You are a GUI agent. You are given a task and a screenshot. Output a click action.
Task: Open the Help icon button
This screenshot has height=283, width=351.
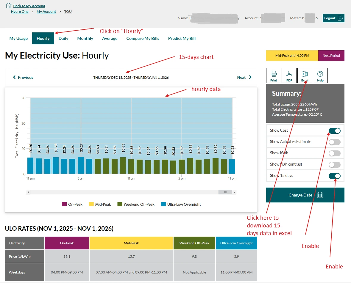click(x=320, y=75)
